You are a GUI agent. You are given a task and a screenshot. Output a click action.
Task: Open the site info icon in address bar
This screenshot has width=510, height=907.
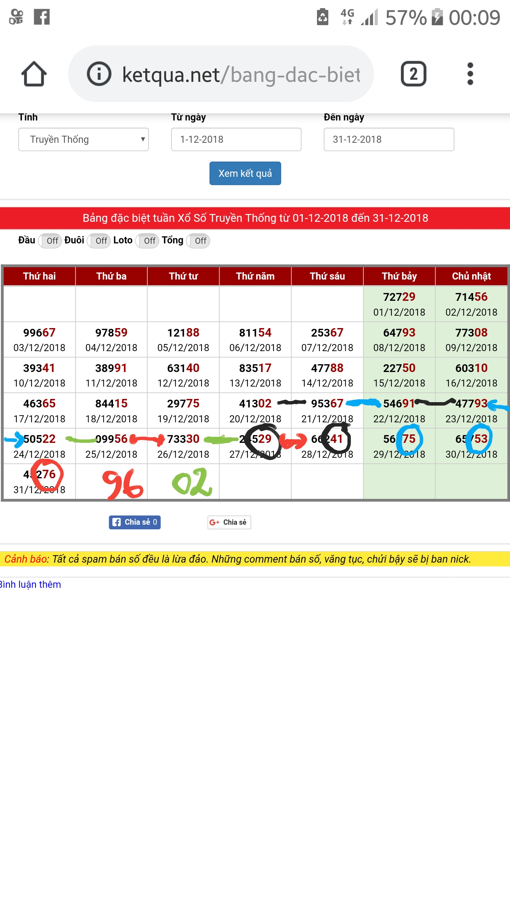(x=99, y=74)
